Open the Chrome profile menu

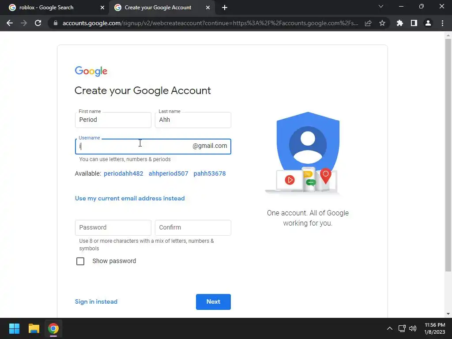[x=428, y=23]
